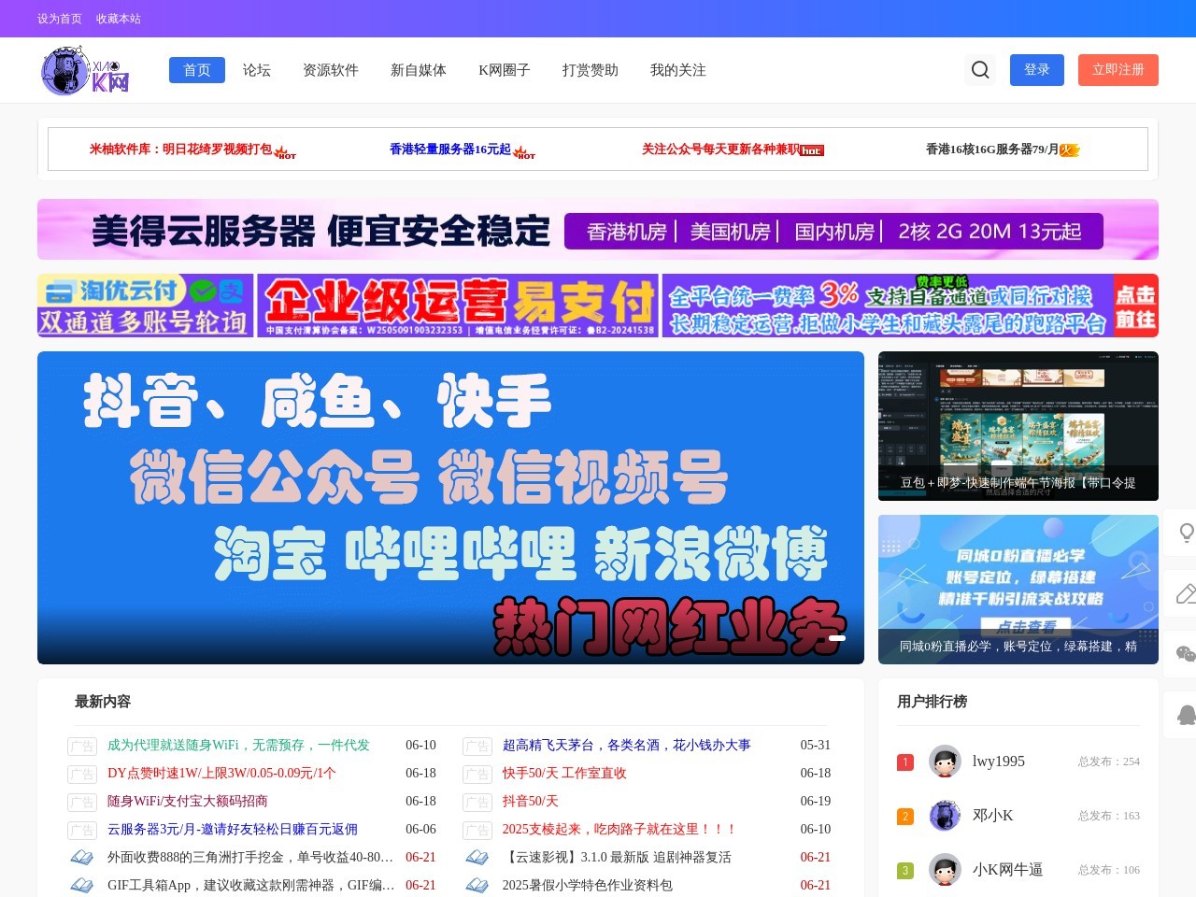The height and width of the screenshot is (897, 1196).
Task: Open the 打赏赞助 navigation item
Action: tap(591, 70)
